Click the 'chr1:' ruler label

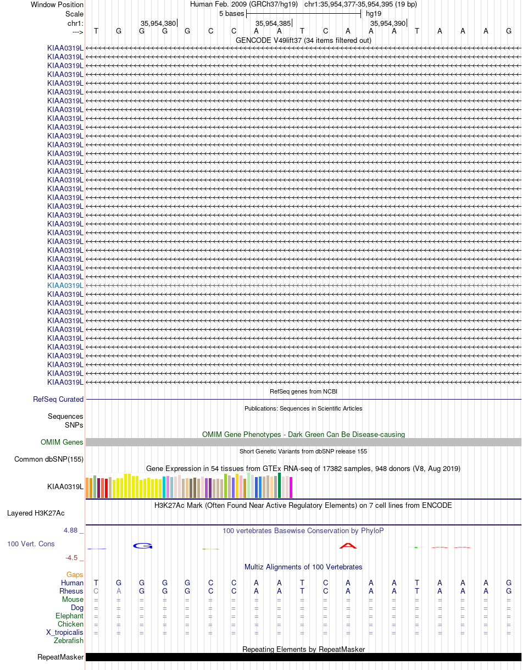(75, 24)
